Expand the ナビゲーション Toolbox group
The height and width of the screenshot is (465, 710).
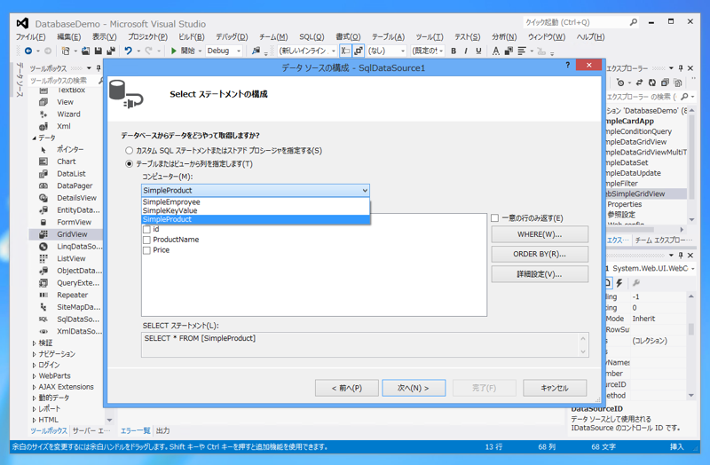tap(34, 354)
